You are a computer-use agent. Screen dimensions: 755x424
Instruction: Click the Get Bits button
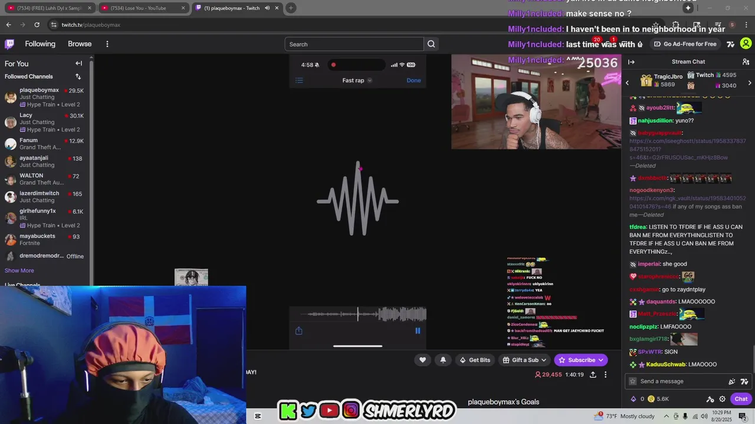475,360
